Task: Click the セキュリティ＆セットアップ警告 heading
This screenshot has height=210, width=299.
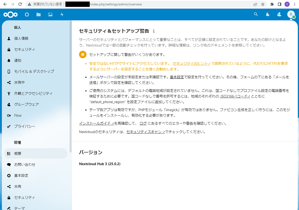Action: [x=114, y=31]
